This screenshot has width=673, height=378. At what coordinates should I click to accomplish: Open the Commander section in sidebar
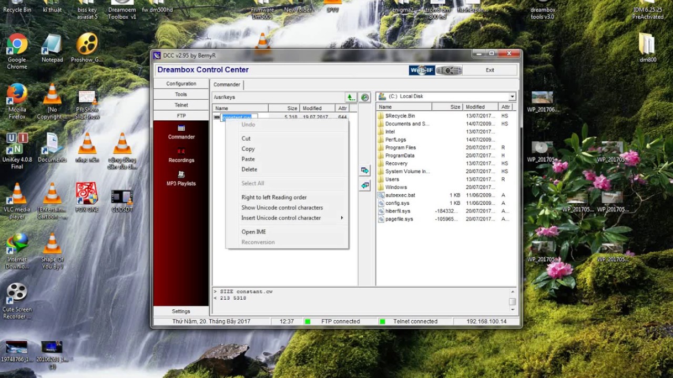pyautogui.click(x=181, y=132)
